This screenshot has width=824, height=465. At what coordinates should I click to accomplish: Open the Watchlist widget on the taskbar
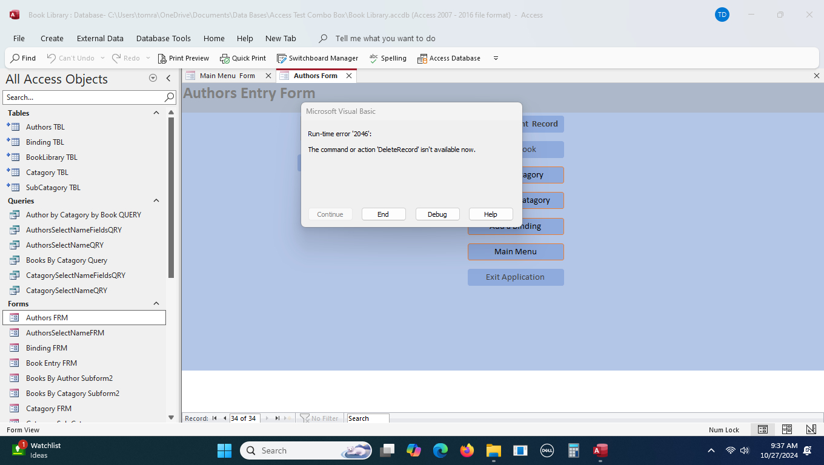(36, 450)
